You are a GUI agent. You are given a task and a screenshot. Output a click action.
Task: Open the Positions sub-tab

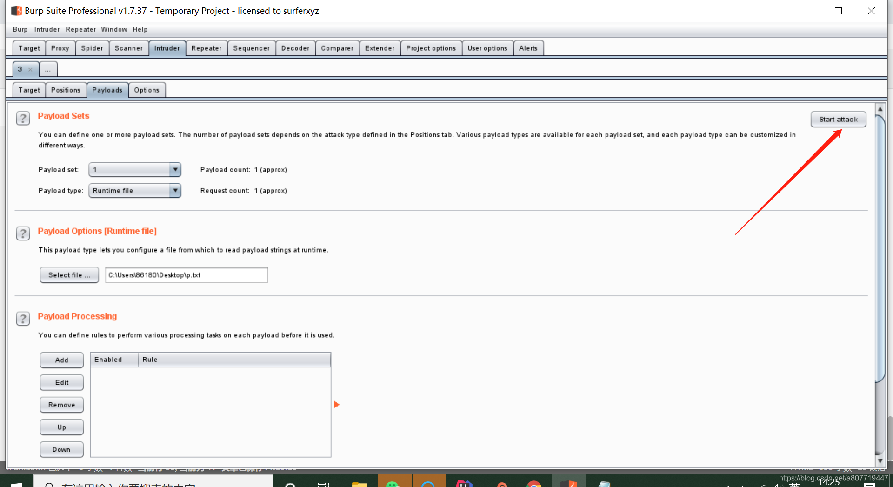coord(66,90)
